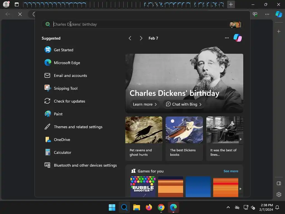Open Edge tab actions menu icon
This screenshot has width=285, height=214.
16,4
